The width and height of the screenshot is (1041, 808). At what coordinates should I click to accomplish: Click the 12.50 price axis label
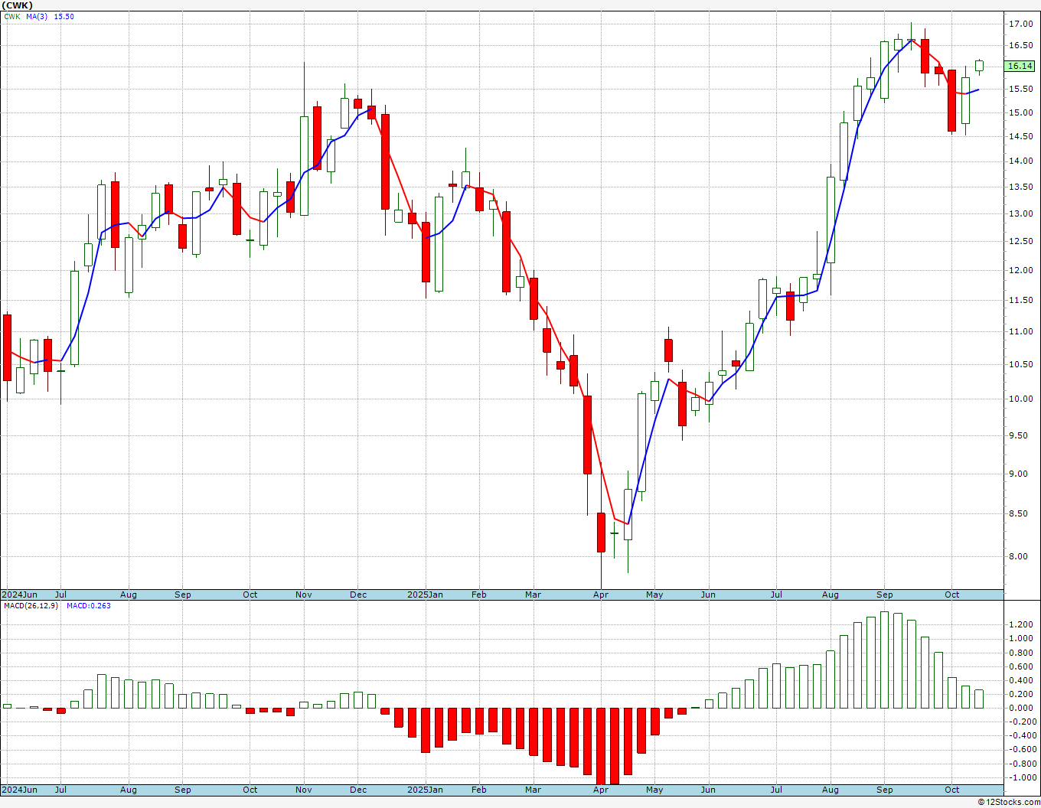tap(1020, 242)
